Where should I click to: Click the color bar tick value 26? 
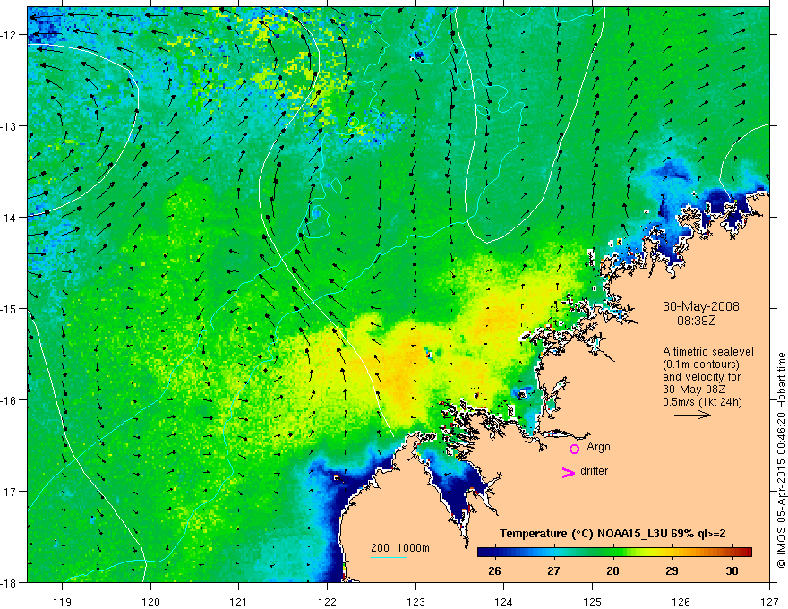[494, 570]
